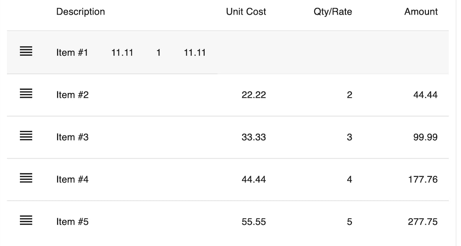Click the drag handle for Item #3

pyautogui.click(x=26, y=136)
